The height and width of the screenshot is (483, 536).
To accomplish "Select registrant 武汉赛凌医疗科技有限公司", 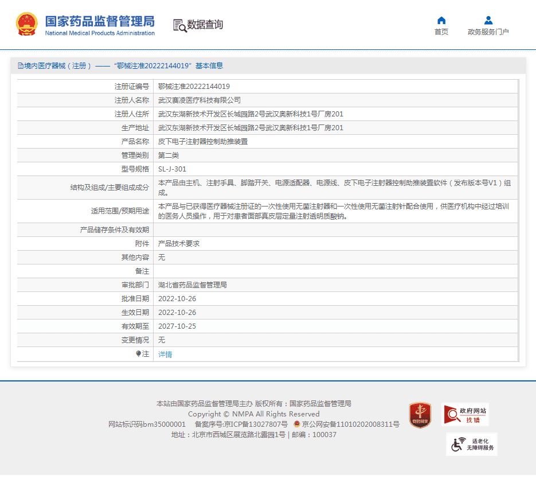I will [199, 100].
